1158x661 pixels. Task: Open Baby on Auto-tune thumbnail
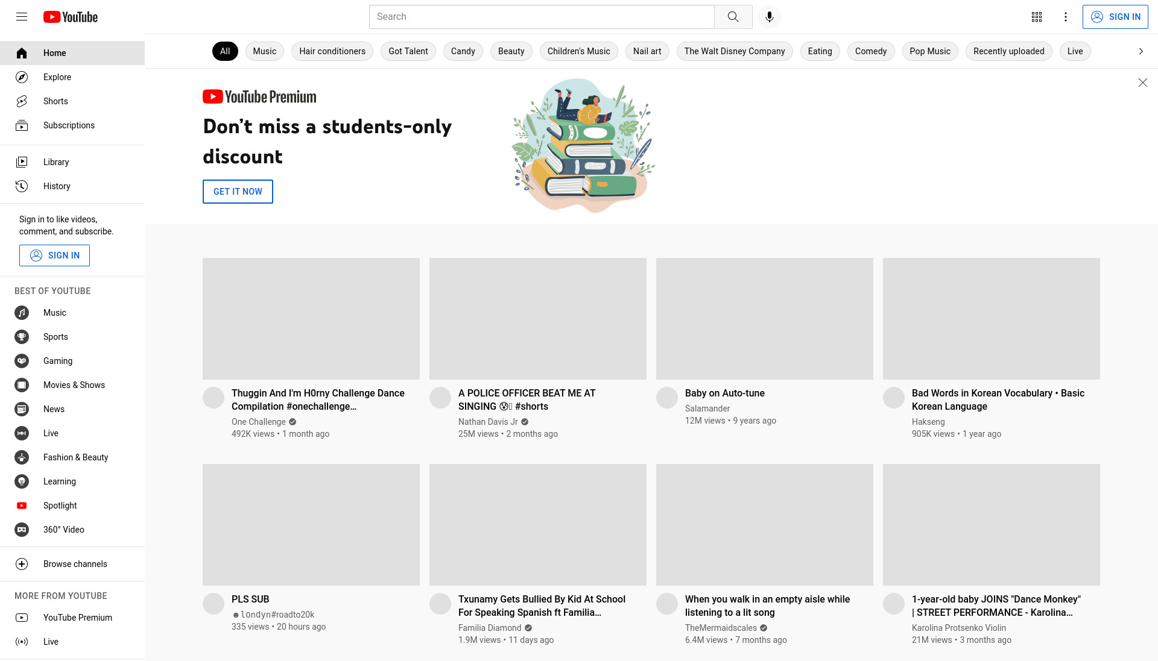pos(765,319)
